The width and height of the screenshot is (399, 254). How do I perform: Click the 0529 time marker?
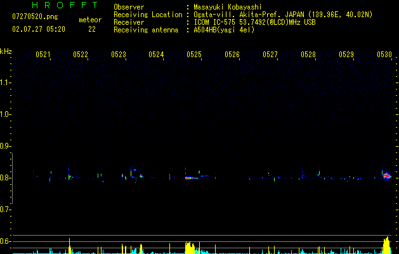tap(346, 55)
